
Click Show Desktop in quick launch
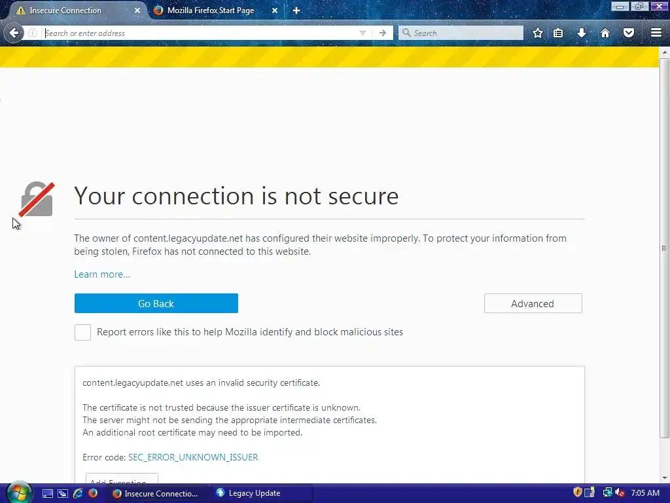(x=47, y=494)
